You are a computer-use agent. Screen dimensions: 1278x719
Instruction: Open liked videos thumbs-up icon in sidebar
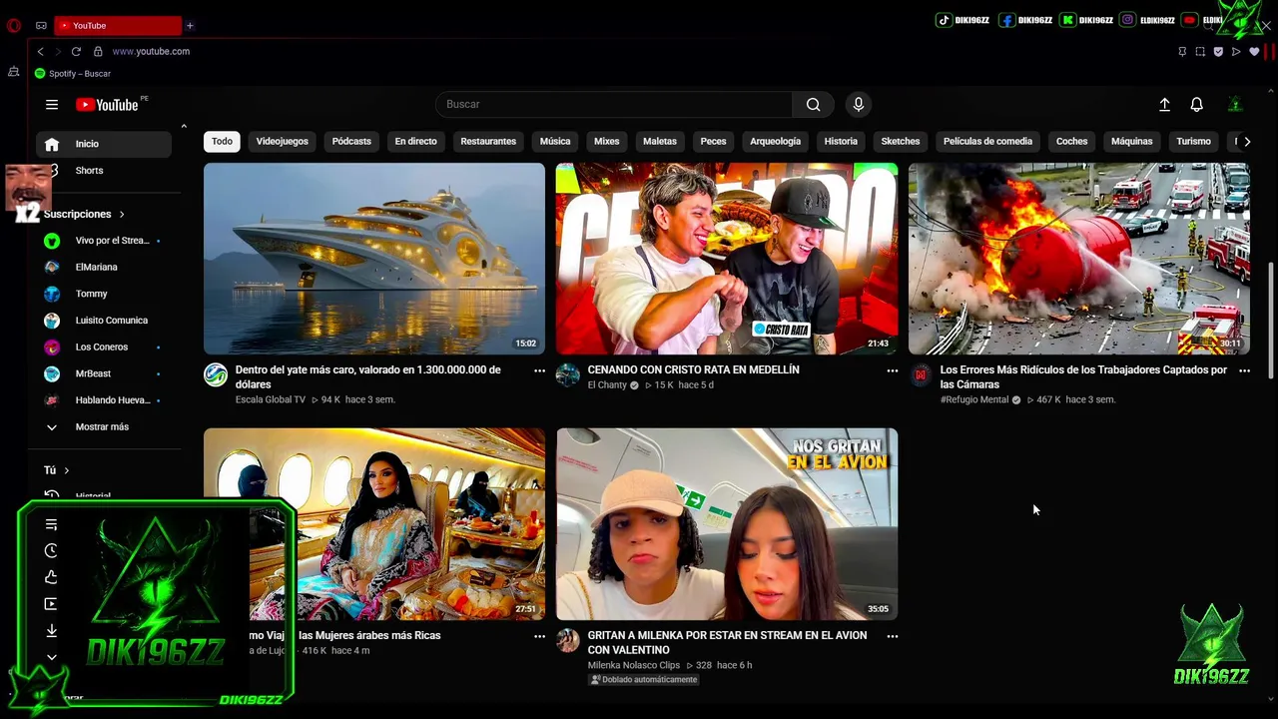tap(52, 577)
